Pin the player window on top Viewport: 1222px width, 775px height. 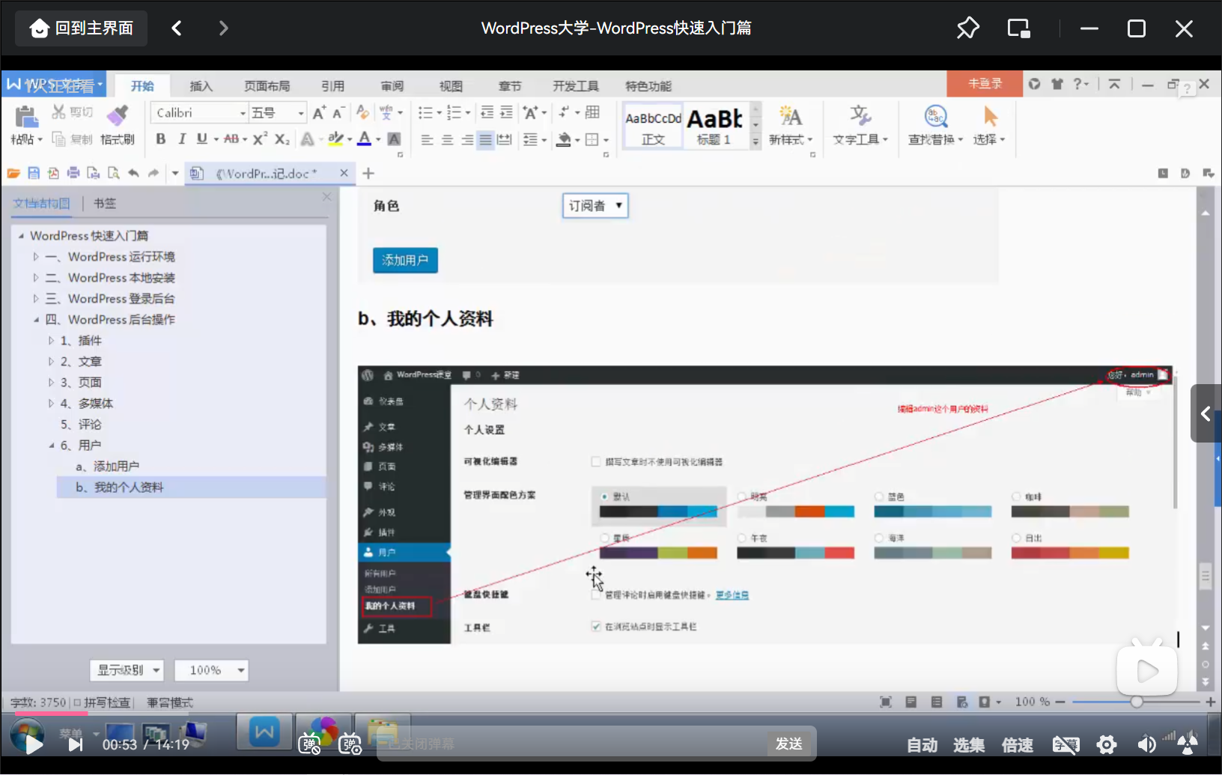click(967, 28)
